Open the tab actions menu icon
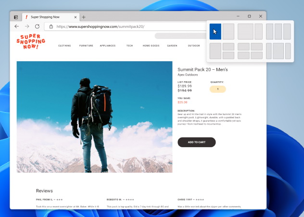Image resolution: width=304 pixels, height=217 pixels. pyautogui.click(x=15, y=17)
